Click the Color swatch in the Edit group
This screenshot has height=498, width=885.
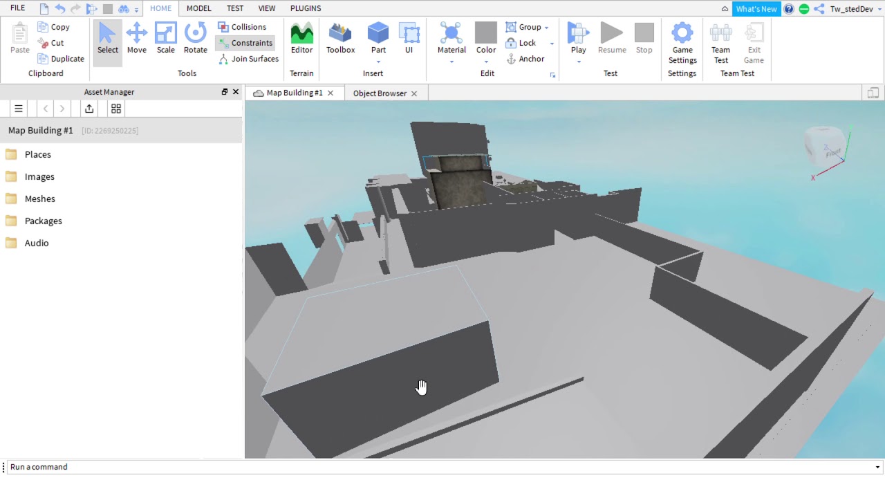[x=486, y=33]
